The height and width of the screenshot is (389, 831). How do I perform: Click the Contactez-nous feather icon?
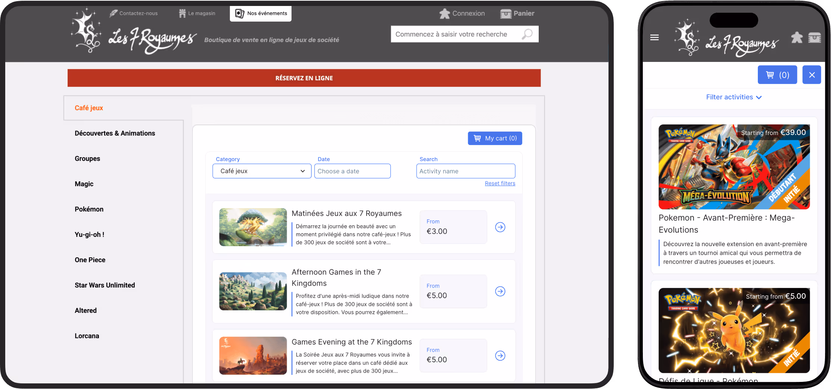tap(113, 13)
